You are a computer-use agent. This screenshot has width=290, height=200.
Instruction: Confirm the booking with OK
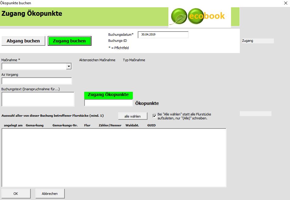(x=16, y=193)
